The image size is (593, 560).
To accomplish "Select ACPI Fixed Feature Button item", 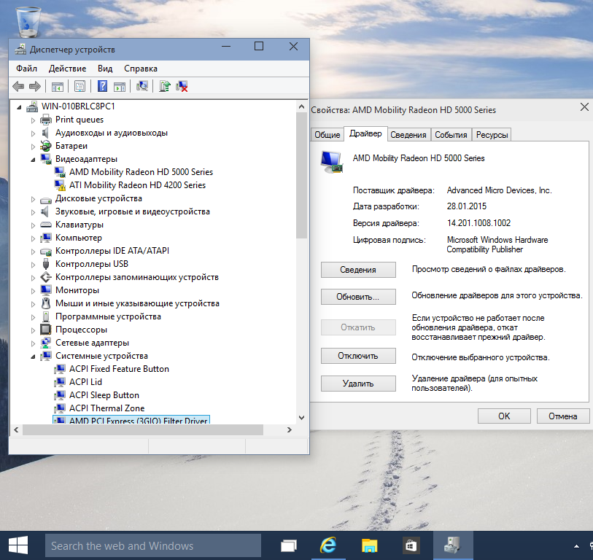I will pyautogui.click(x=119, y=369).
